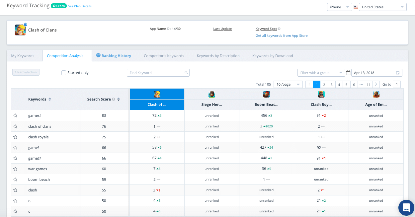Go to page 5
The height and width of the screenshot is (217, 415).
[346, 84]
